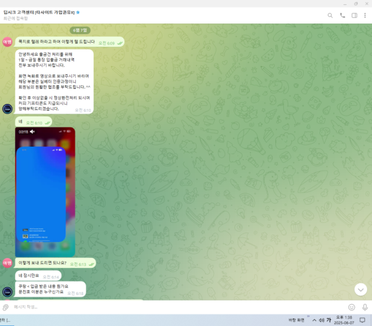Click the microphone voice message icon
This screenshot has height=326, width=372.
pyautogui.click(x=365, y=307)
